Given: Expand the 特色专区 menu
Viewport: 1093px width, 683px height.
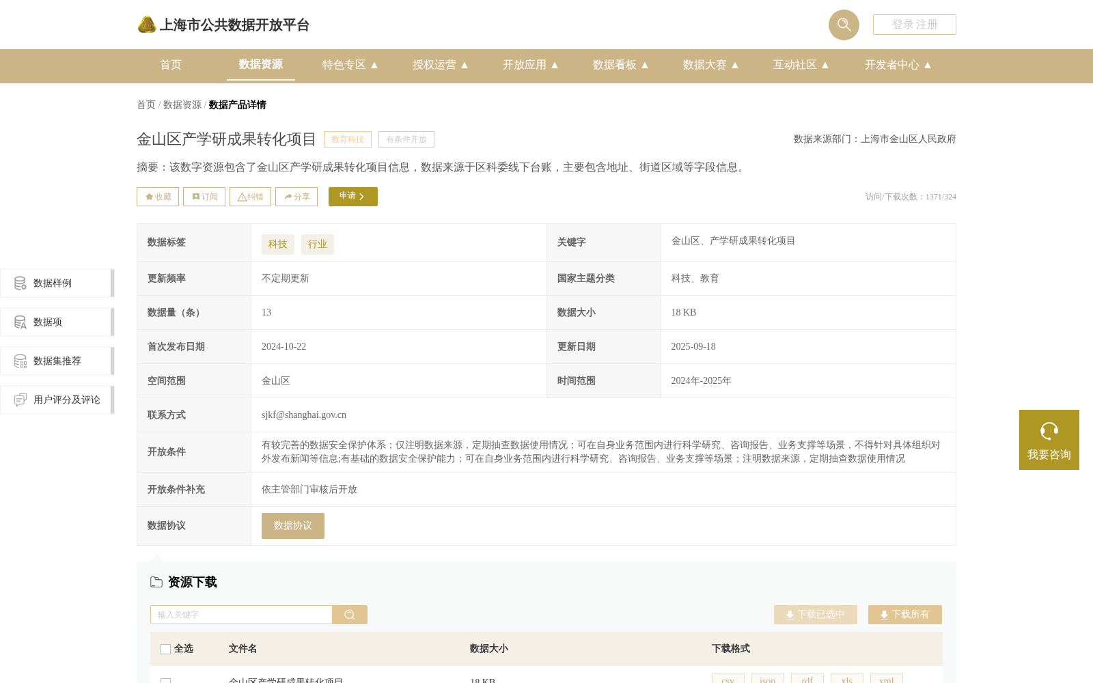Looking at the screenshot, I should pos(350,65).
